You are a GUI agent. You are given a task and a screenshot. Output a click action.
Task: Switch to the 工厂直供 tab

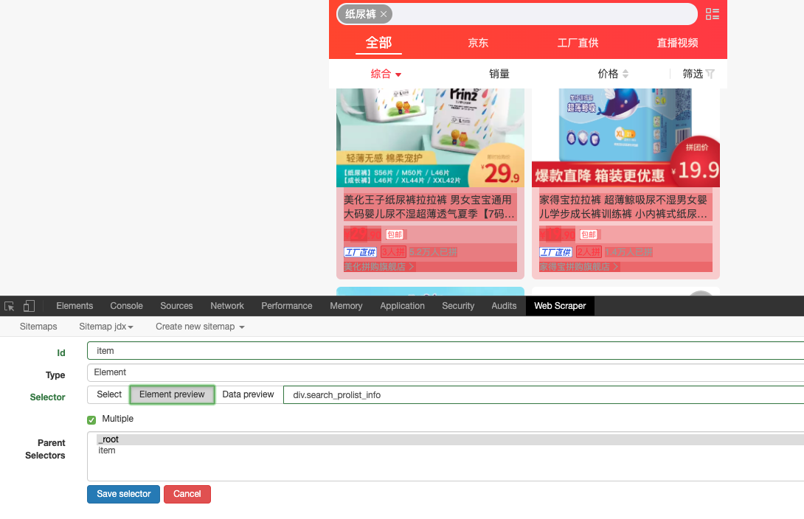point(578,43)
